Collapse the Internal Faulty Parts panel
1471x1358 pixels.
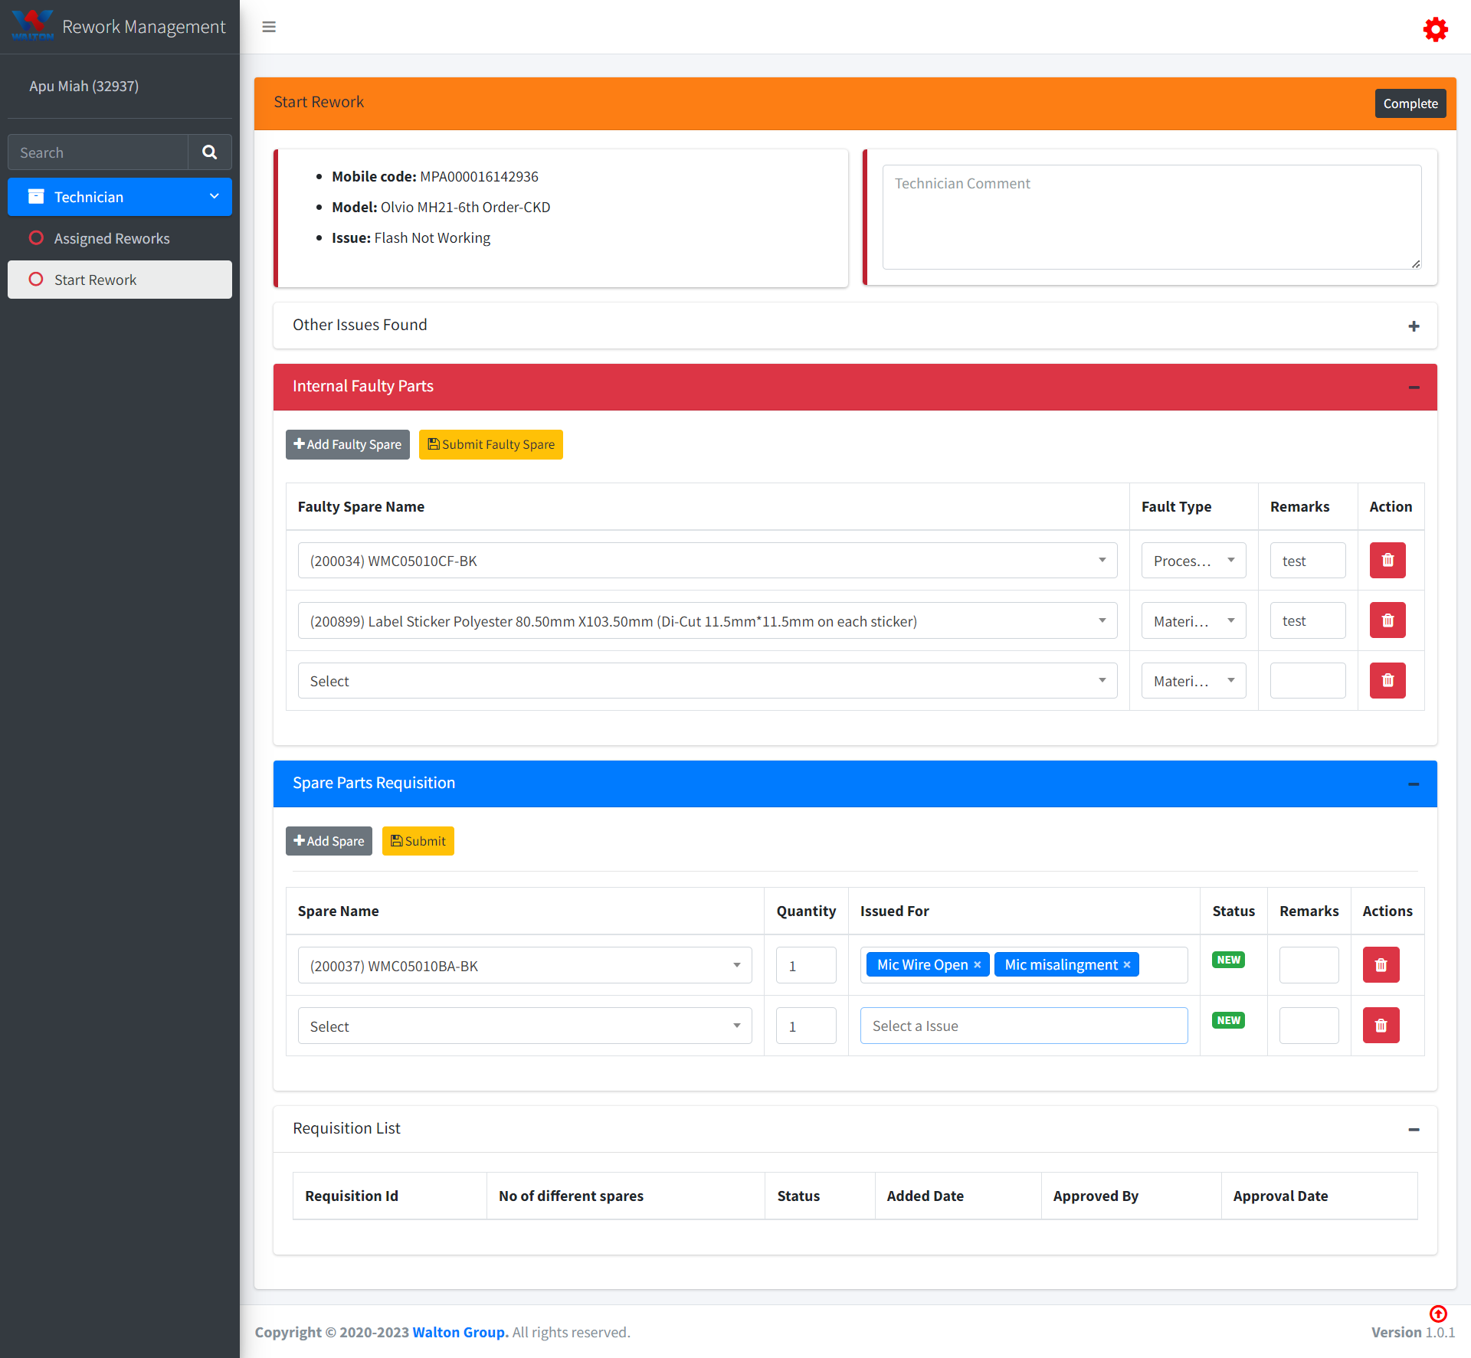click(x=1414, y=388)
